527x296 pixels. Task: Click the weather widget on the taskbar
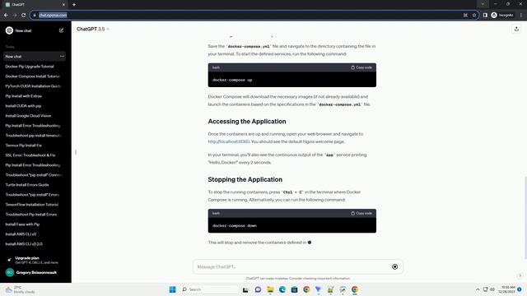20,289
